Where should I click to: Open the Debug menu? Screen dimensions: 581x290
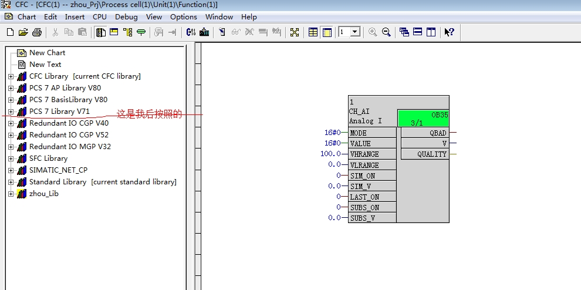tap(126, 16)
